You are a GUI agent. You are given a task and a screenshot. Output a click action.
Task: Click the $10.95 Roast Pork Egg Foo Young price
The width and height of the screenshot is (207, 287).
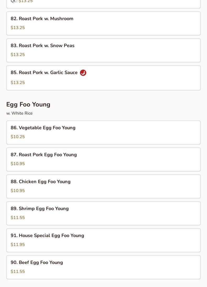click(18, 164)
